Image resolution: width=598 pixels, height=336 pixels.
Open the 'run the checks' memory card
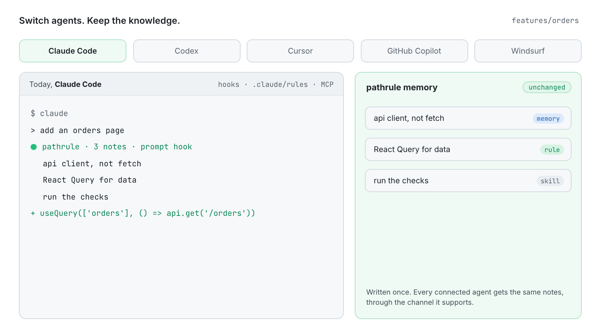[468, 181]
